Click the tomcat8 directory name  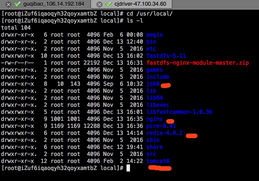[158, 161]
